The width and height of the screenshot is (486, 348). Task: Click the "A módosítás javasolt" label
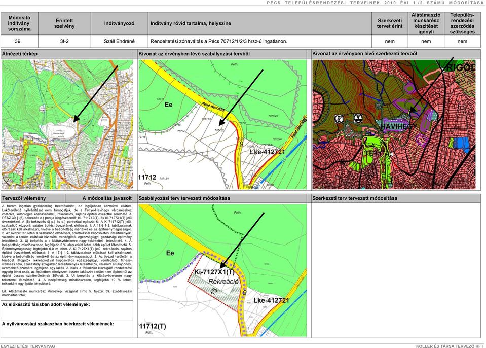[x=107, y=198]
